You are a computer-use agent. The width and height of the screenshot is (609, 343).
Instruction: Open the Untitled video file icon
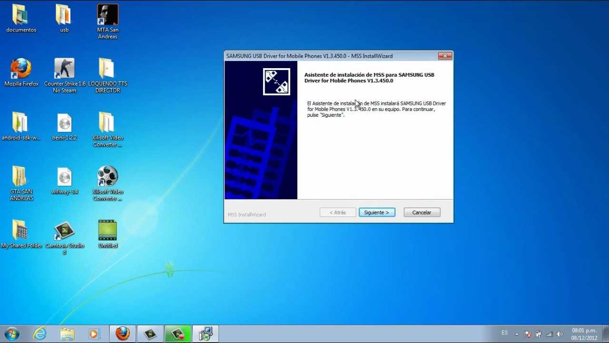coord(108,234)
